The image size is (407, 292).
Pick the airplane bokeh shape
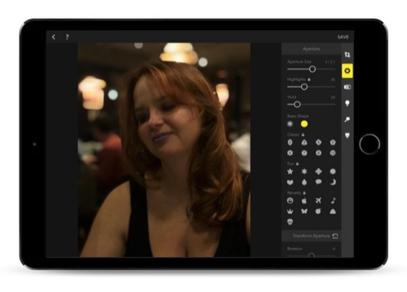(x=318, y=201)
